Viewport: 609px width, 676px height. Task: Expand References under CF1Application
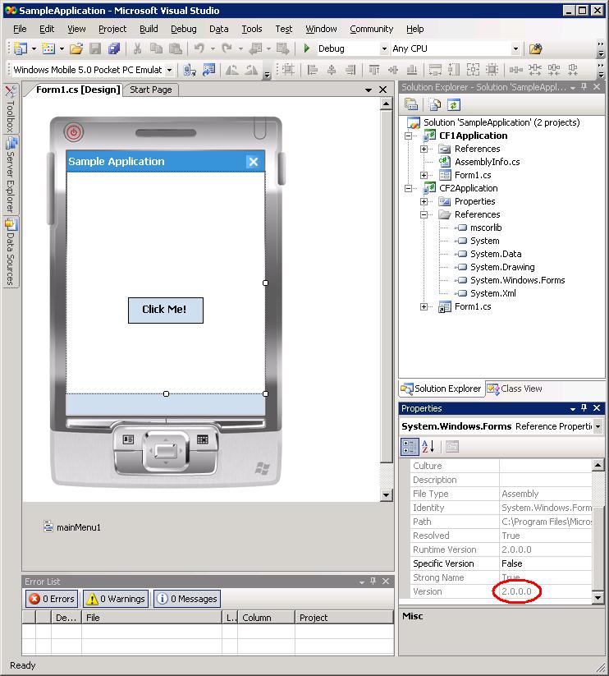pyautogui.click(x=424, y=149)
